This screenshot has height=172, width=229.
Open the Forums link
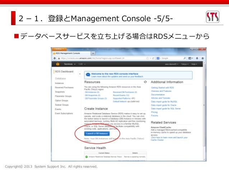154,116
